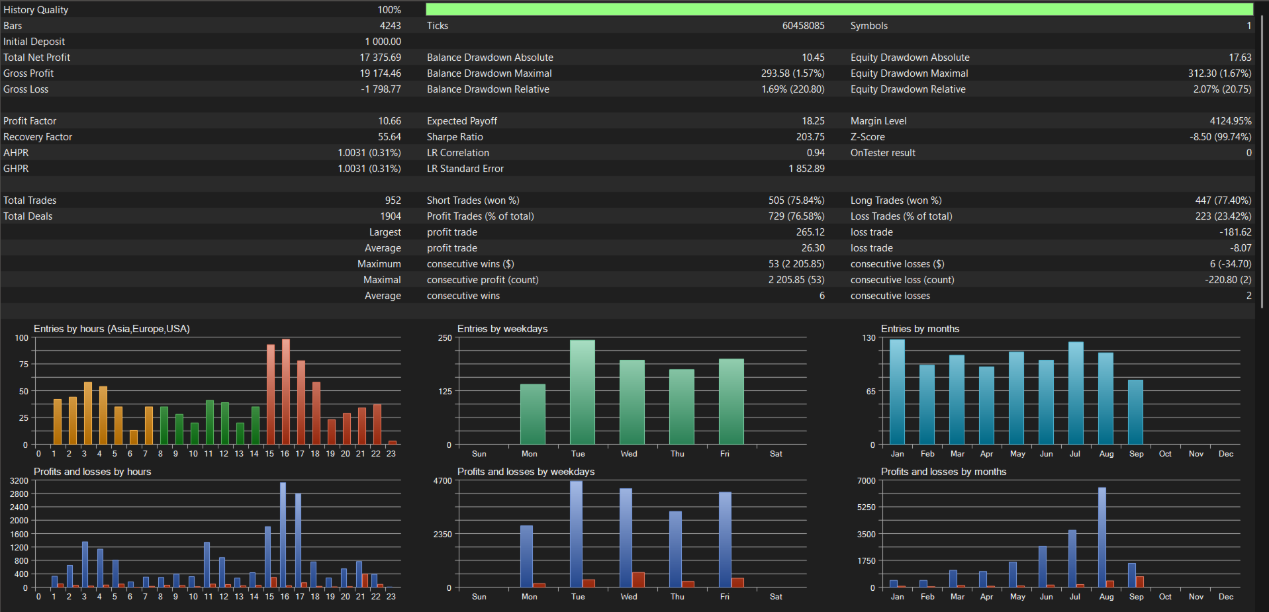
Task: Click the Wed loss bar in weekday profits chart
Action: (638, 580)
